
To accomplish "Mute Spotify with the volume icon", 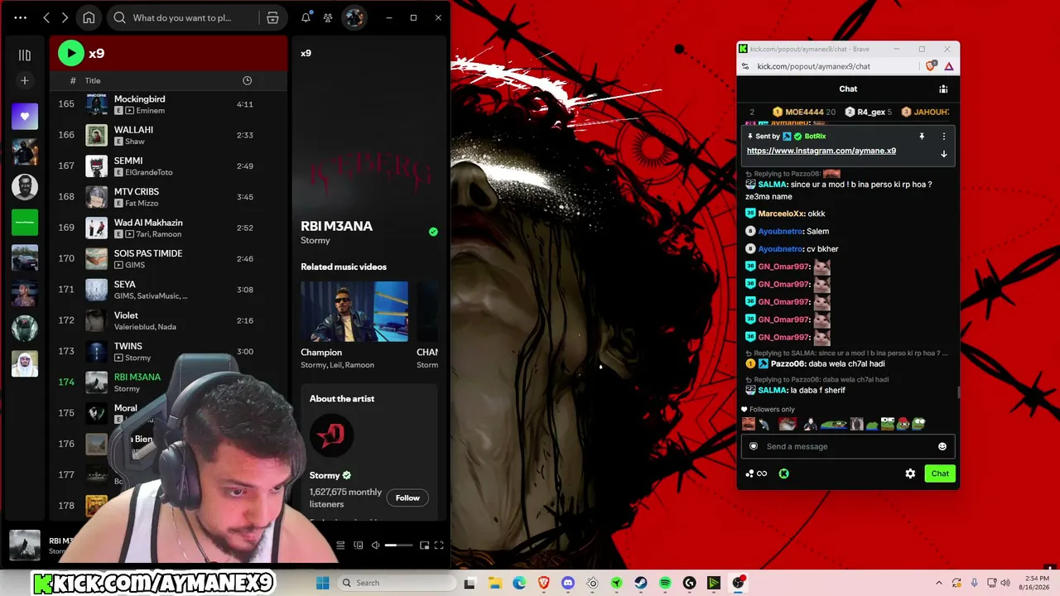I will 375,546.
